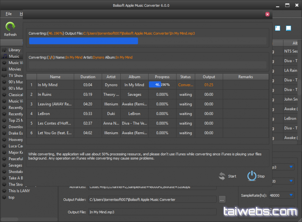The image size is (302, 222).
Task: Close the conversion dialog with the red X
Action: pyautogui.click(x=267, y=14)
